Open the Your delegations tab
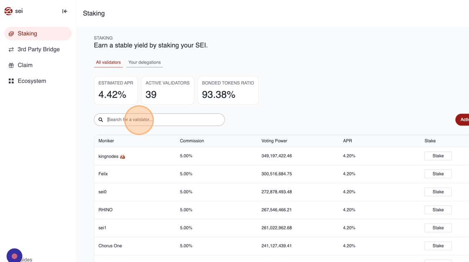This screenshot has width=469, height=262. click(144, 62)
